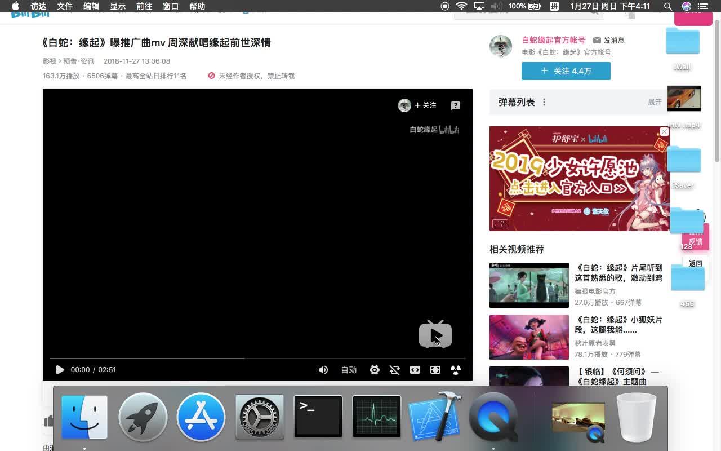The image size is (721, 451).
Task: Open recommended video 片尾听到这首熟悉的歌
Action: click(618, 273)
